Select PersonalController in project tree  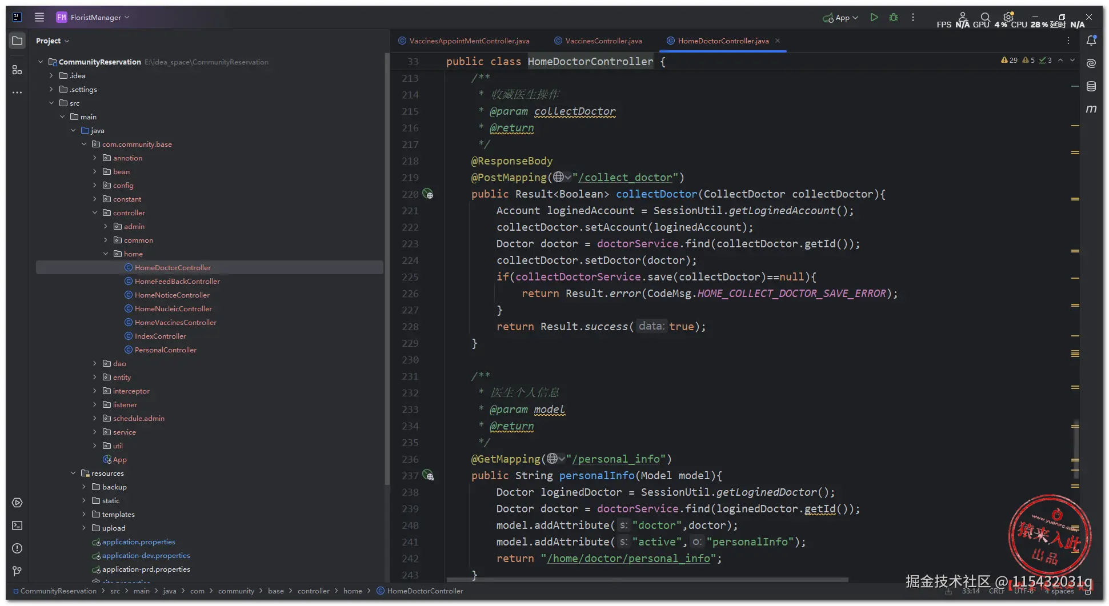pyautogui.click(x=165, y=350)
